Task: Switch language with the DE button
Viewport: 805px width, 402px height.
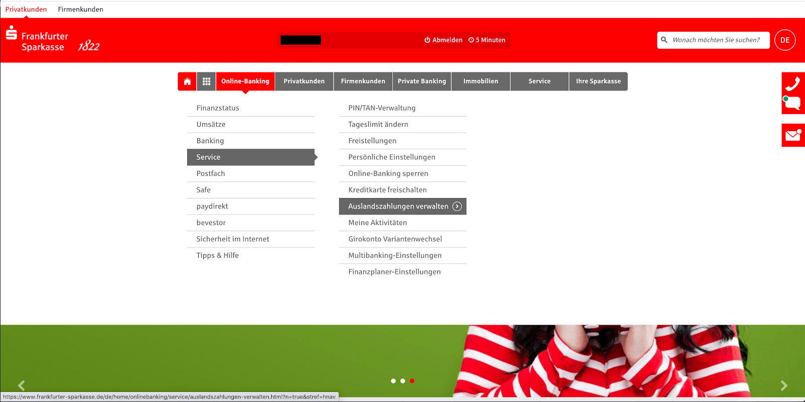Action: [x=785, y=40]
